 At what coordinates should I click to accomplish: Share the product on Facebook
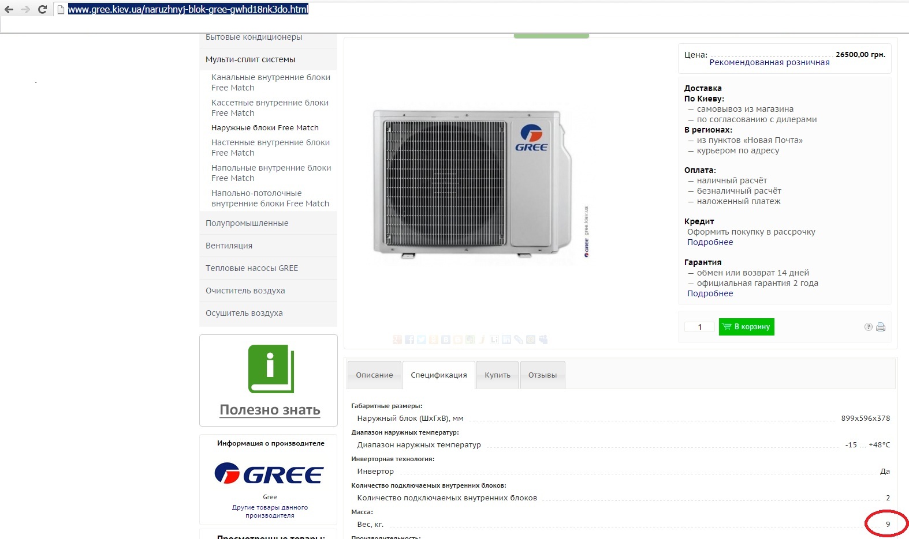coord(409,340)
